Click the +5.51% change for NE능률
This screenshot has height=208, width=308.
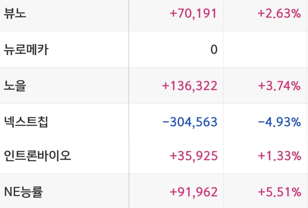tap(279, 192)
